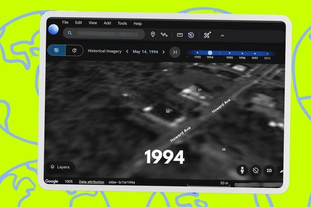Click the upper Howard Ave road label

[x=221, y=106]
